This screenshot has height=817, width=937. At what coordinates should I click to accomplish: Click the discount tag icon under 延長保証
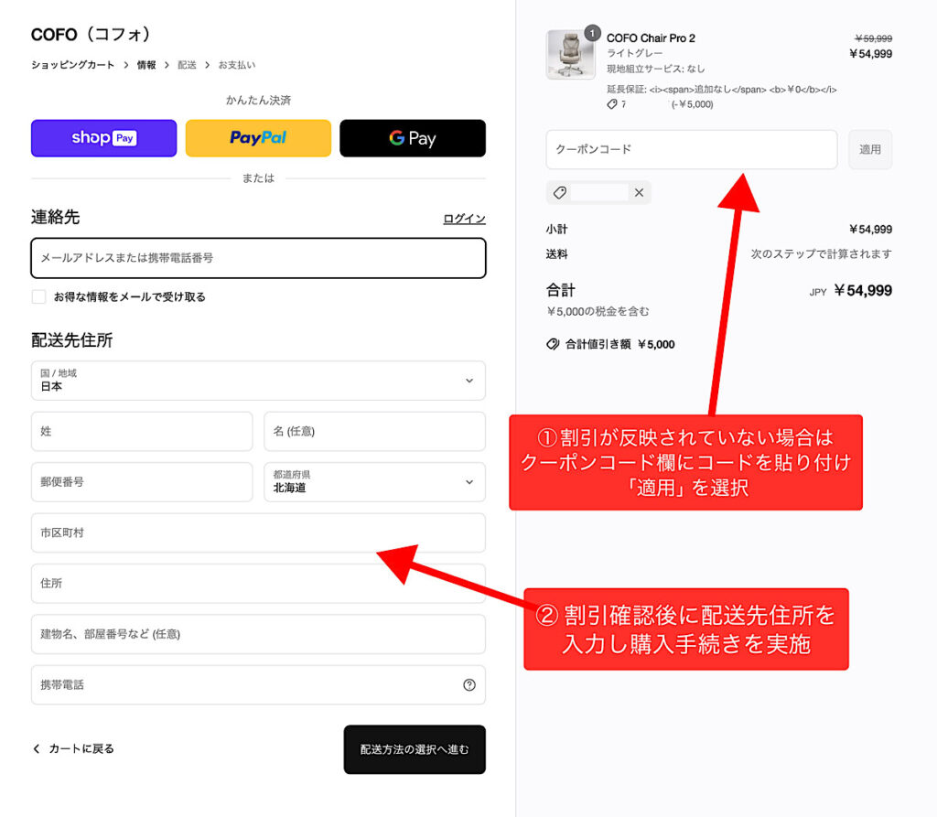(x=612, y=104)
